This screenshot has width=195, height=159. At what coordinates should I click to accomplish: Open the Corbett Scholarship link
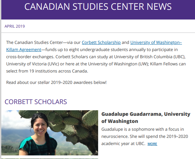tap(101, 43)
